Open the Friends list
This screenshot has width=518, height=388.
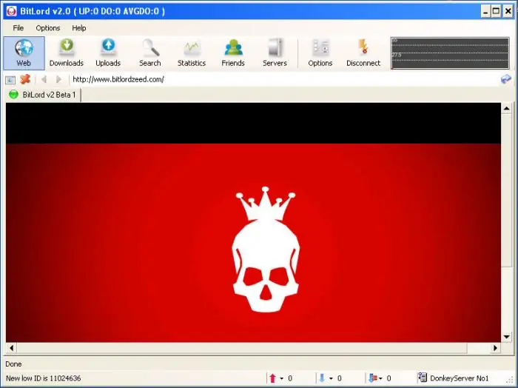233,53
